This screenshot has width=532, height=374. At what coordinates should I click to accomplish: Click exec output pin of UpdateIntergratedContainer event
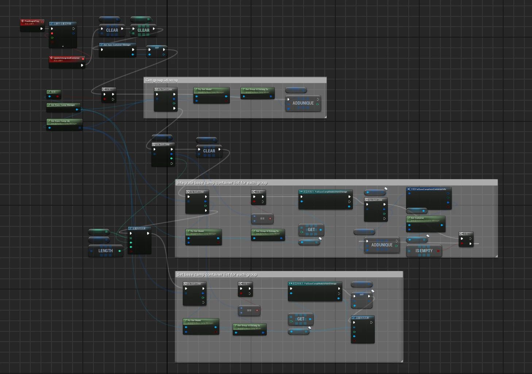point(82,65)
